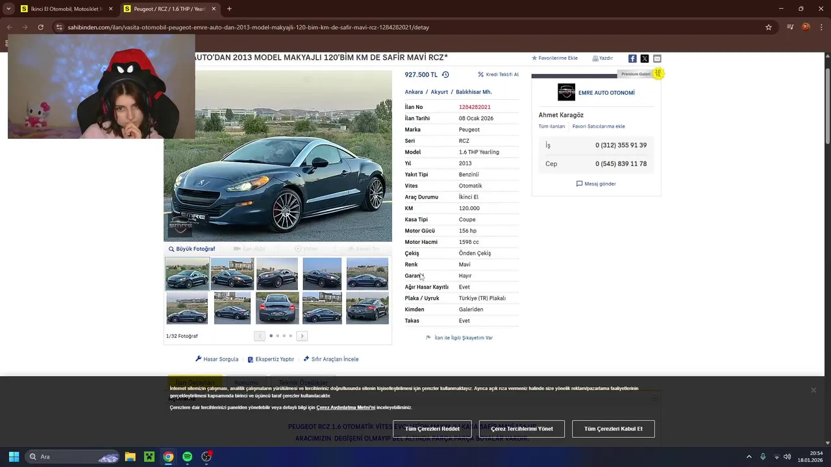831x467 pixels.
Task: Go to previous photo thumbnail page
Action: click(260, 336)
